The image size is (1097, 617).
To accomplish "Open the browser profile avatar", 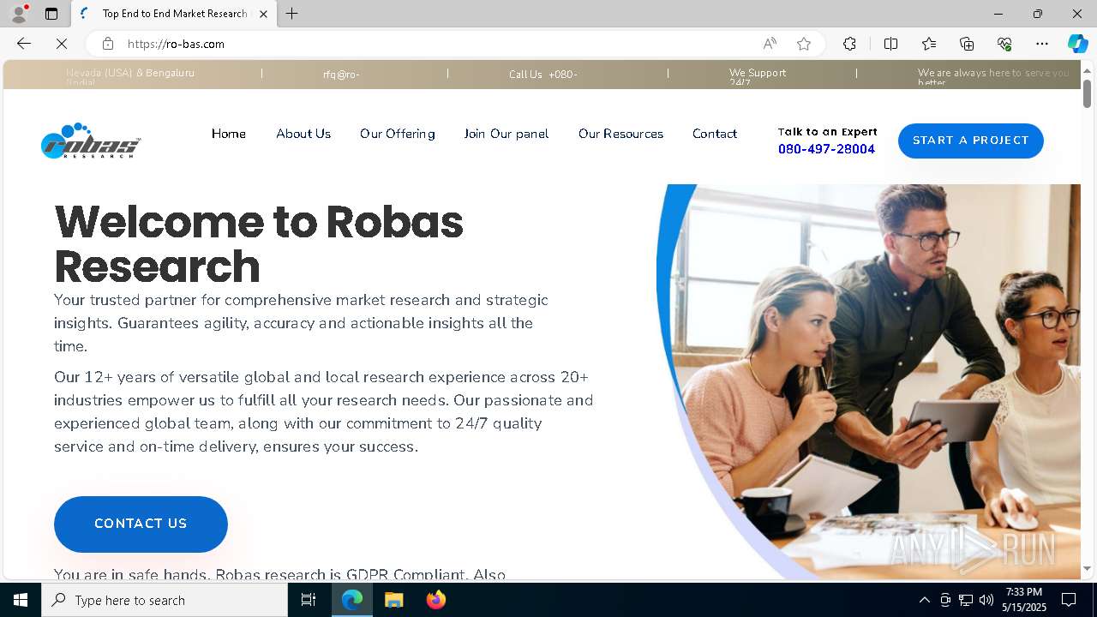I will coord(18,14).
